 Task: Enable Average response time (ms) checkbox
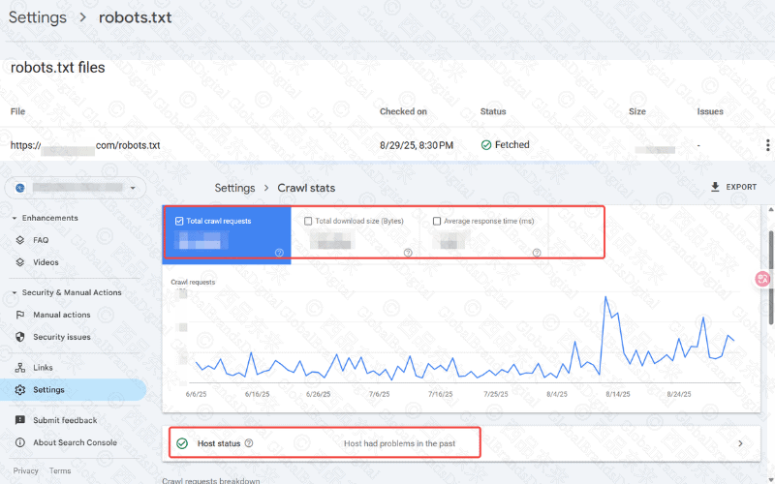[x=437, y=221]
